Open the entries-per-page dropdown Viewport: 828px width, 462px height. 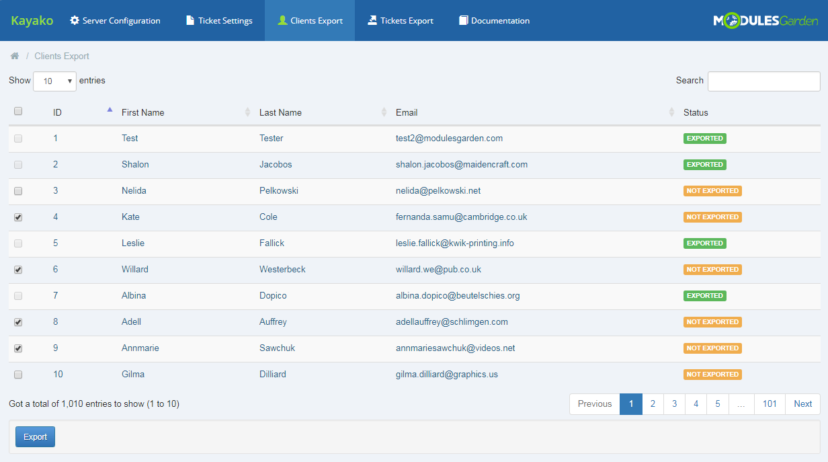click(x=54, y=81)
